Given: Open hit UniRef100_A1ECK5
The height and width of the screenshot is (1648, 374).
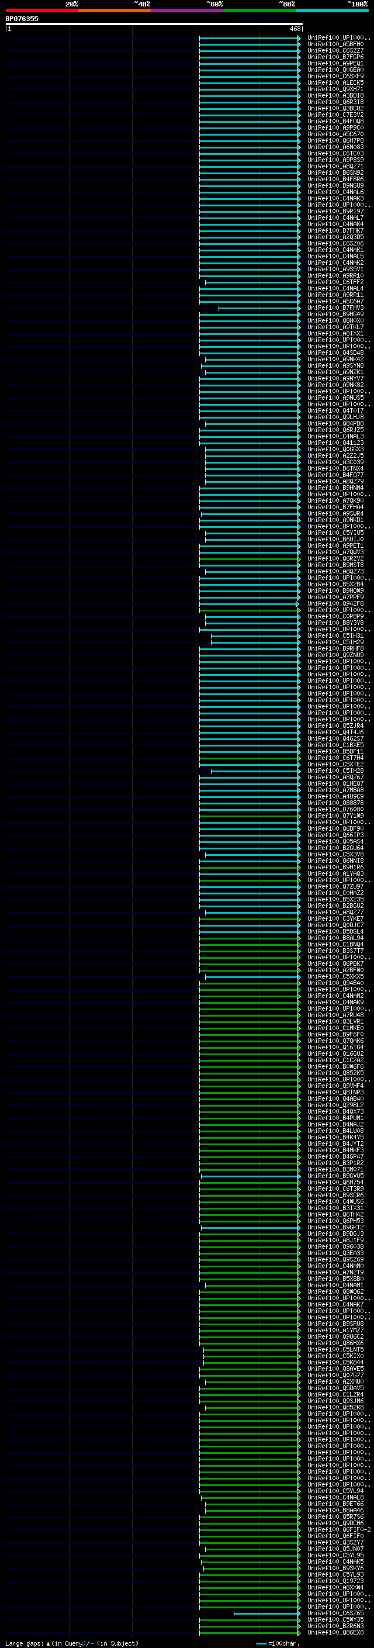Looking at the screenshot, I should pos(335,82).
